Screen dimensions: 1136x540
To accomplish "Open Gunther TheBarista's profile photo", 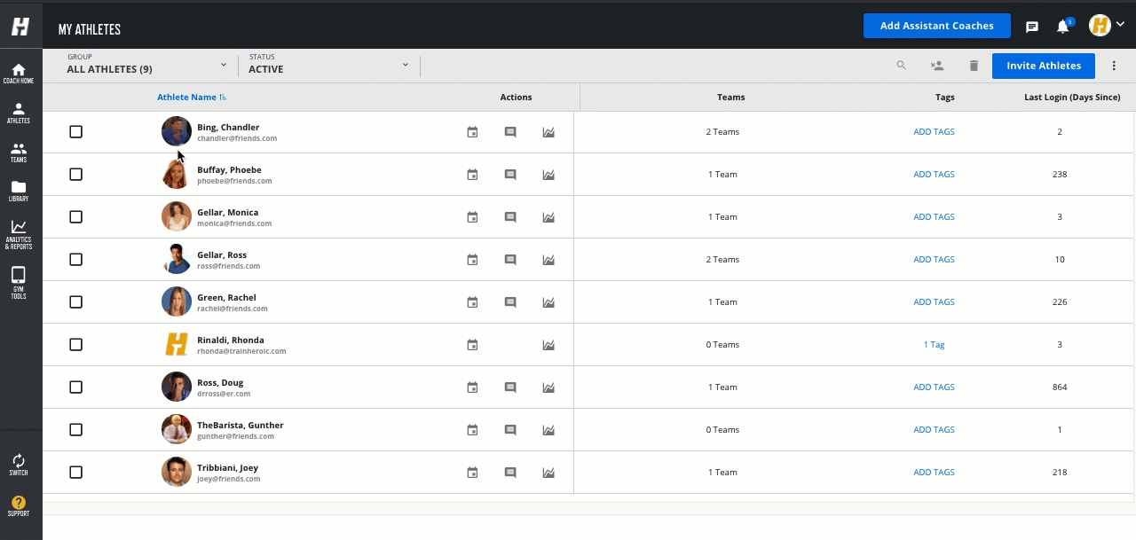I will coord(177,429).
